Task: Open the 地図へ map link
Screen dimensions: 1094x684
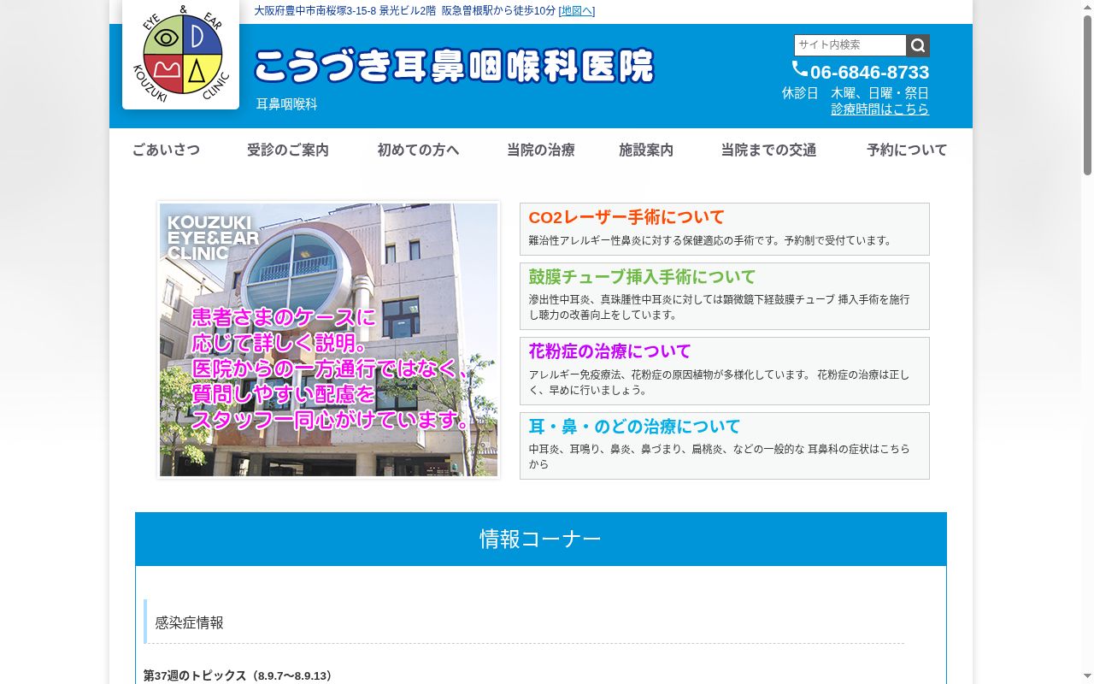Action: pos(577,11)
